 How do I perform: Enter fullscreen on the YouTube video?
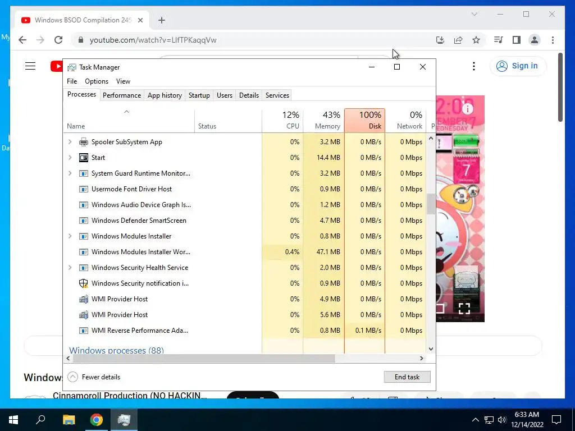tap(464, 308)
